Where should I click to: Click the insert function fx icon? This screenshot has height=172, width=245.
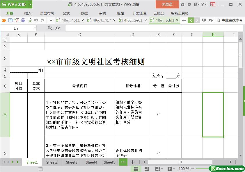click(x=57, y=28)
